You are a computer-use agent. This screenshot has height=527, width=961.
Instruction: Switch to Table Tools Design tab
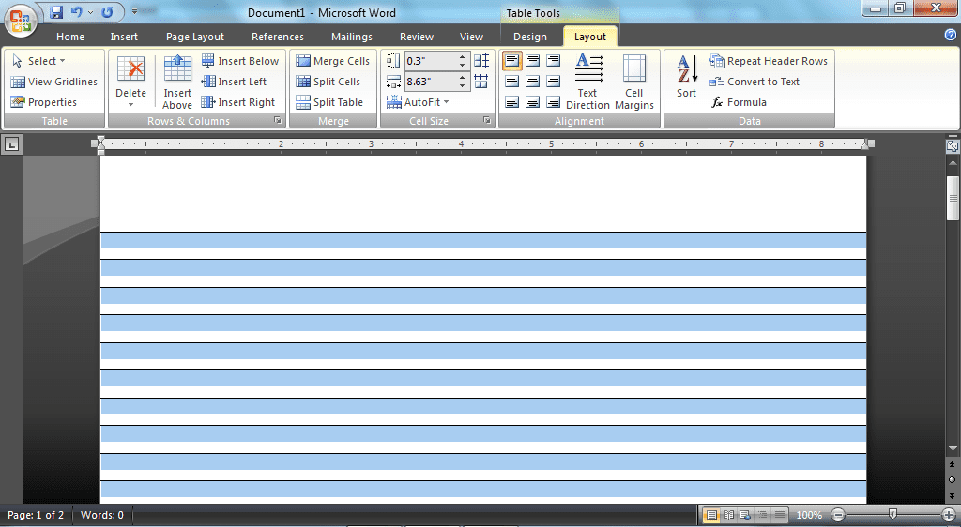[x=530, y=37]
